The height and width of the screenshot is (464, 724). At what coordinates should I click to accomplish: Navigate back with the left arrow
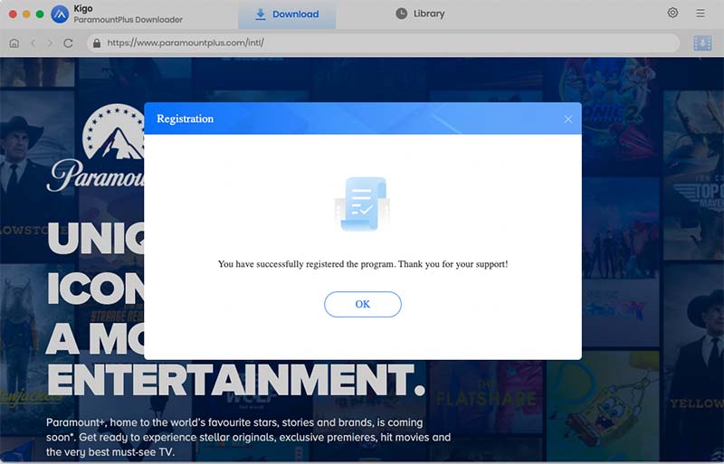pos(33,43)
